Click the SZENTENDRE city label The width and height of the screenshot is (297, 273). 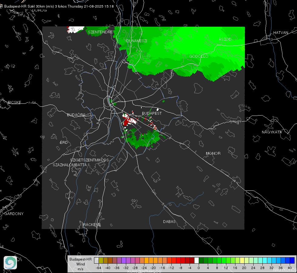pos(100,32)
